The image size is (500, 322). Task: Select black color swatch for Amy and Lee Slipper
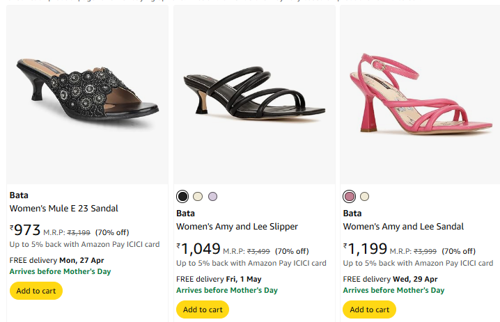click(x=182, y=196)
